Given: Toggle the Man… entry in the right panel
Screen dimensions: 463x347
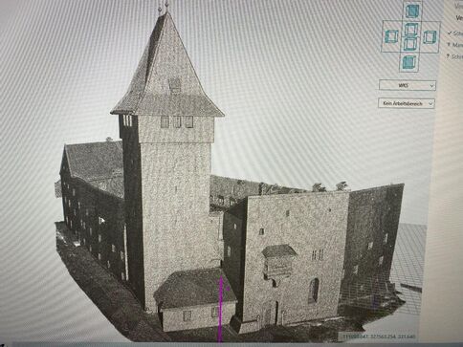Looking at the screenshot, I should (455, 45).
